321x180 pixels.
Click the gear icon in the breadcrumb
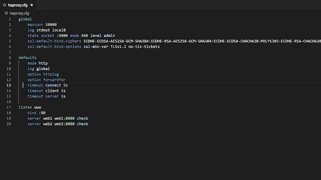coord(7,13)
